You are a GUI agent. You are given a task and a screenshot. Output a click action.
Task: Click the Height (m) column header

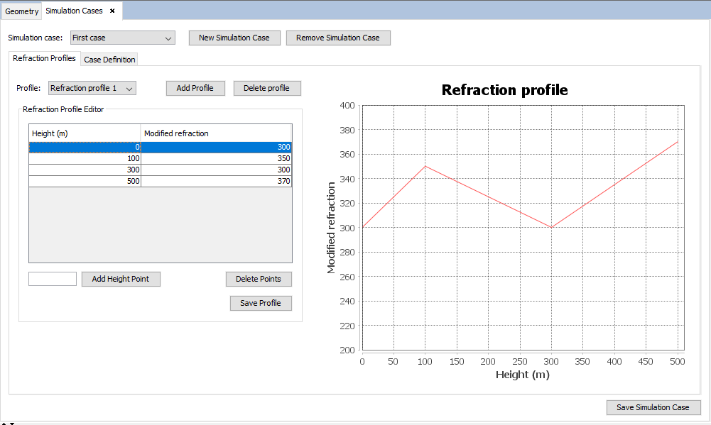(x=85, y=133)
